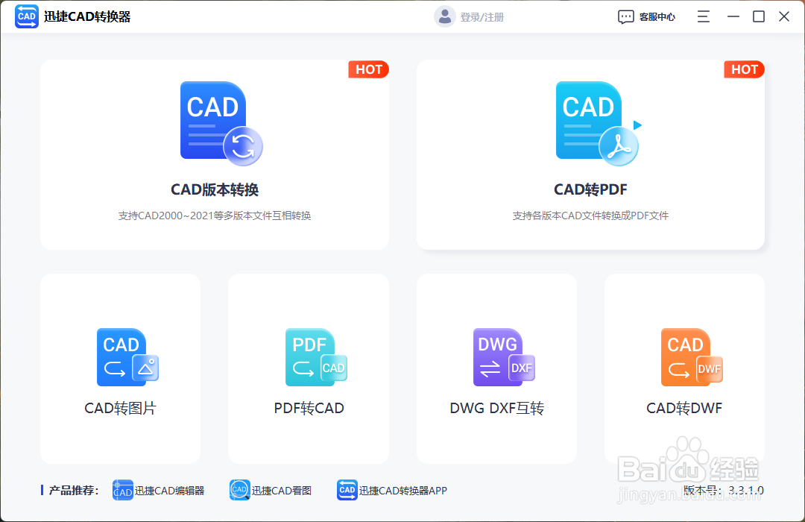Click the 产品推荐 label at bottom left
The width and height of the screenshot is (805, 522).
coord(72,490)
